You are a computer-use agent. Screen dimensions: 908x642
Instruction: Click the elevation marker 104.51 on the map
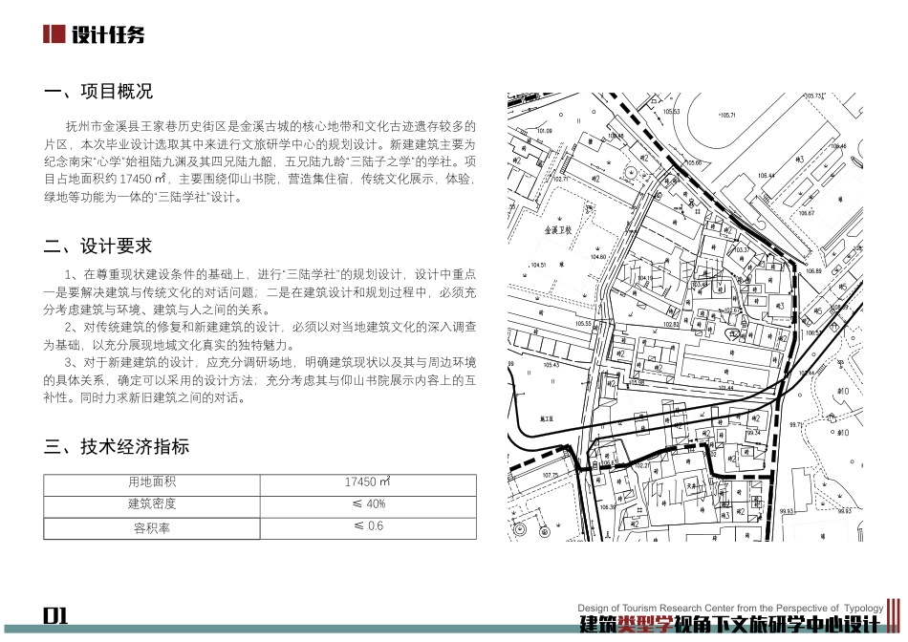coord(537,264)
